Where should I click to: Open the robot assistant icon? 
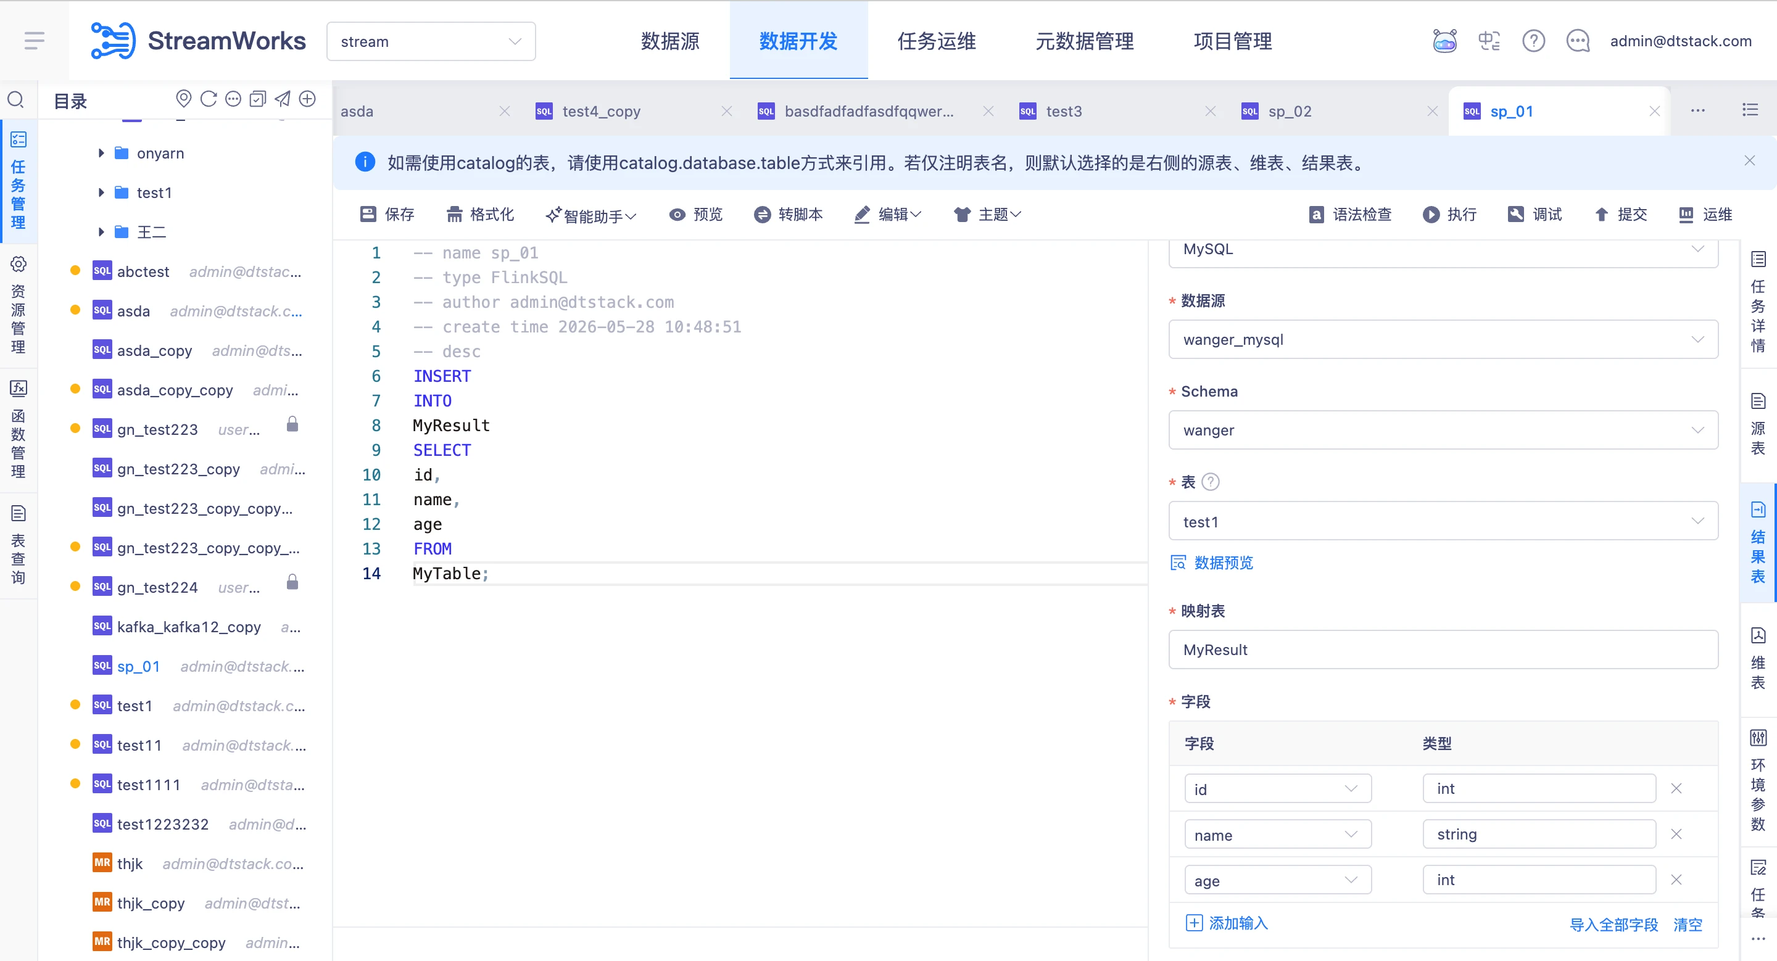pos(1444,41)
